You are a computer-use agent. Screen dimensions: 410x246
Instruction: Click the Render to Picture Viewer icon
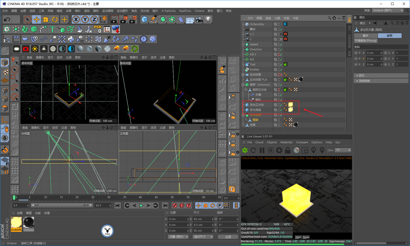pyautogui.click(x=124, y=19)
